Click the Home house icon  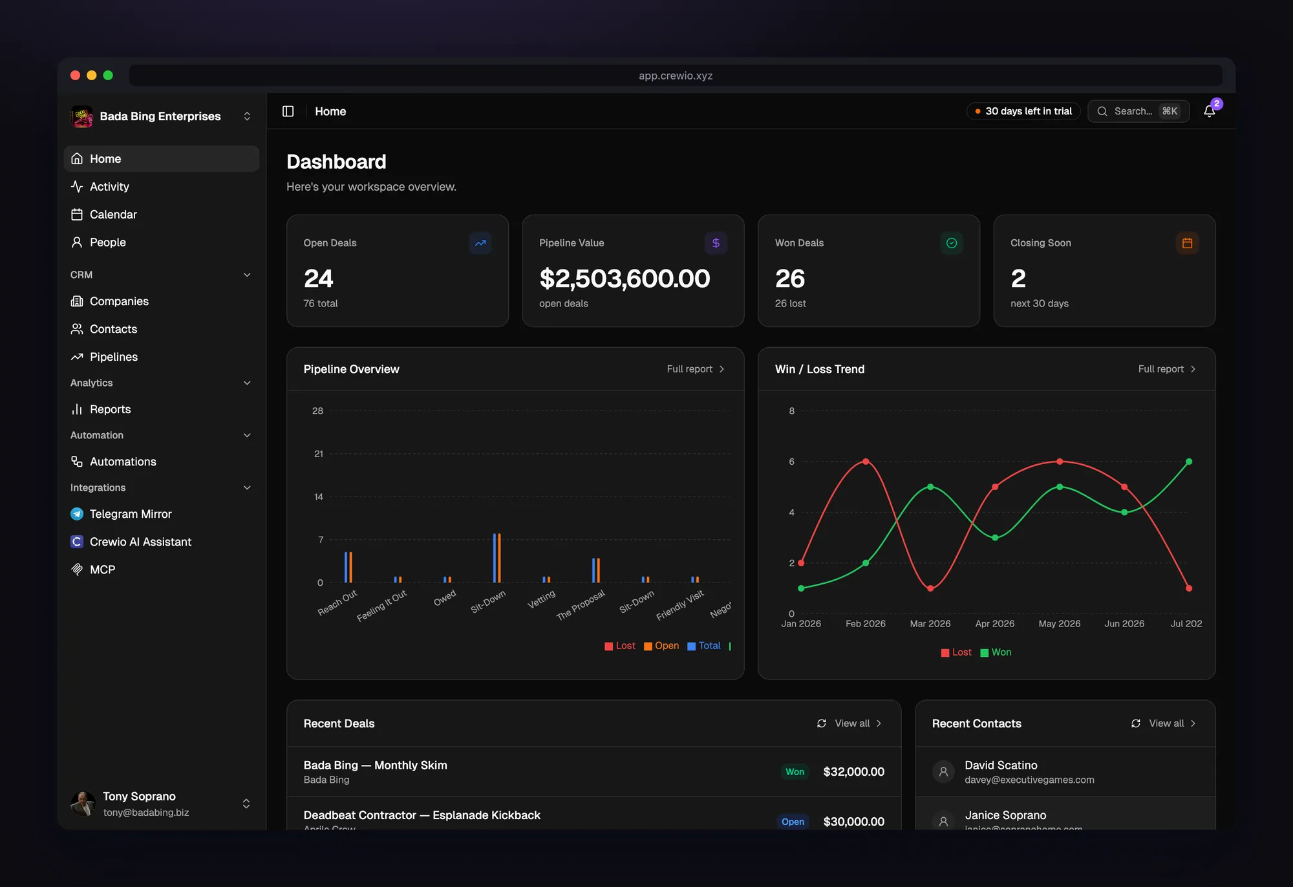coord(77,159)
